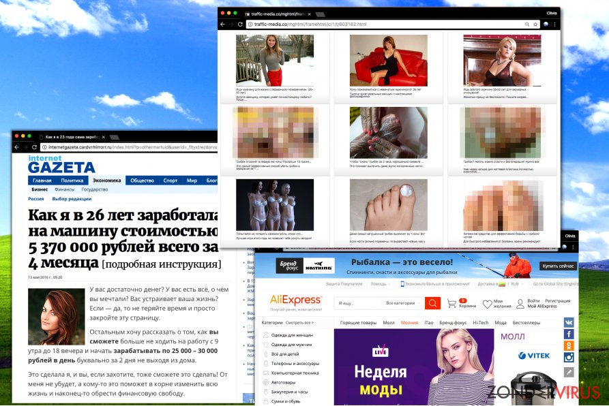This screenshot has width=609, height=406.
Task: Click the Регистрация link
Action: click(558, 300)
